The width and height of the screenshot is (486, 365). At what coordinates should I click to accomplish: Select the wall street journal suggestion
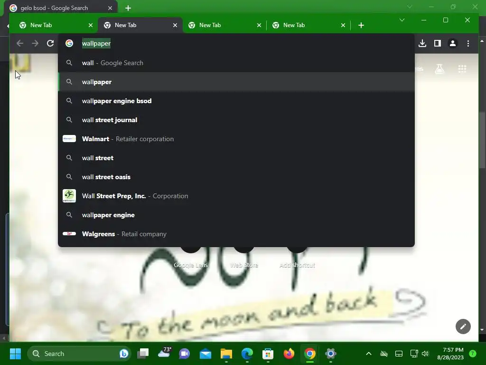pyautogui.click(x=236, y=120)
